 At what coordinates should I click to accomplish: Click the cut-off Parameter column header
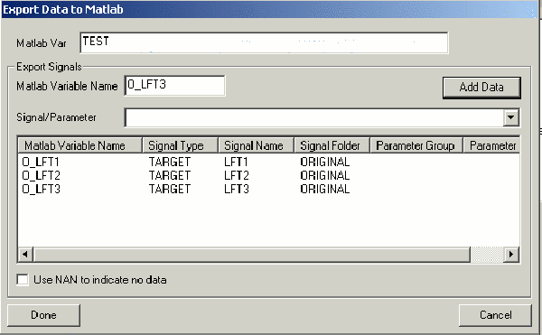pos(491,145)
